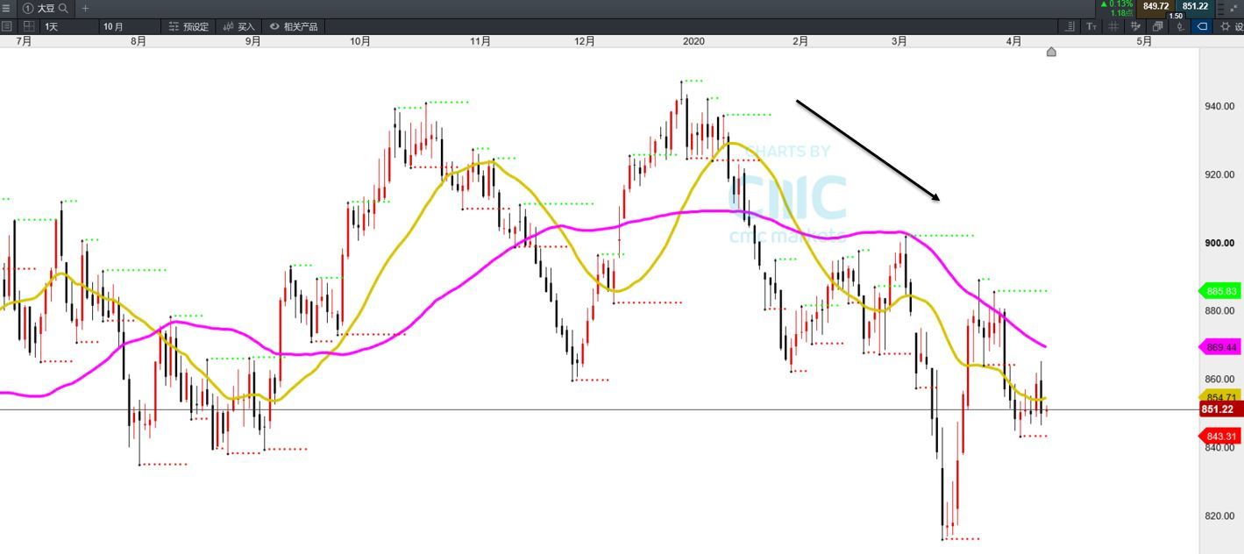Click the 820.00 price axis value
Viewport: 1244px width, 554px height.
coord(1219,515)
